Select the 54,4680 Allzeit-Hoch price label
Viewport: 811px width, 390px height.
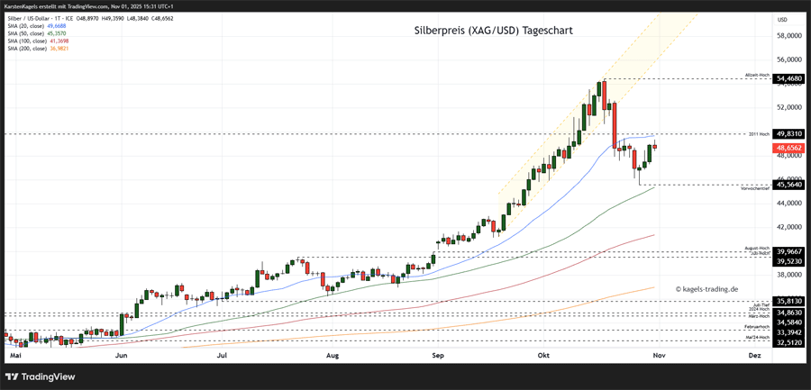pyautogui.click(x=789, y=79)
